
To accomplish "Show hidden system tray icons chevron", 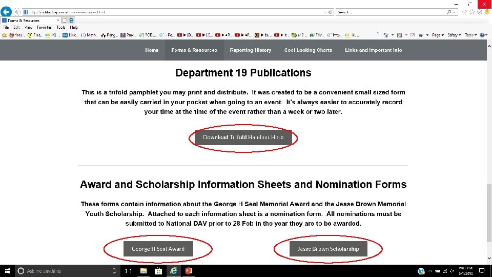I will pyautogui.click(x=430, y=271).
